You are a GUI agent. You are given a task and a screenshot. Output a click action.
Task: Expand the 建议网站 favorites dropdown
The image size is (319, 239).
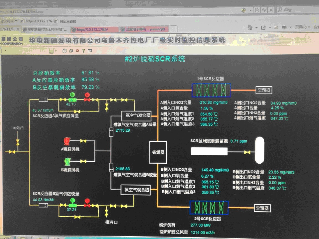pyautogui.click(x=16, y=21)
